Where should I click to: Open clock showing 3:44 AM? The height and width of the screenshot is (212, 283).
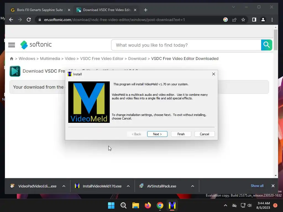point(263,205)
